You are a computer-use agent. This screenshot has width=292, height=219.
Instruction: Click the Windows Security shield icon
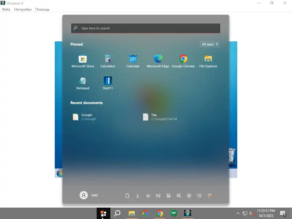pyautogui.click(x=199, y=196)
